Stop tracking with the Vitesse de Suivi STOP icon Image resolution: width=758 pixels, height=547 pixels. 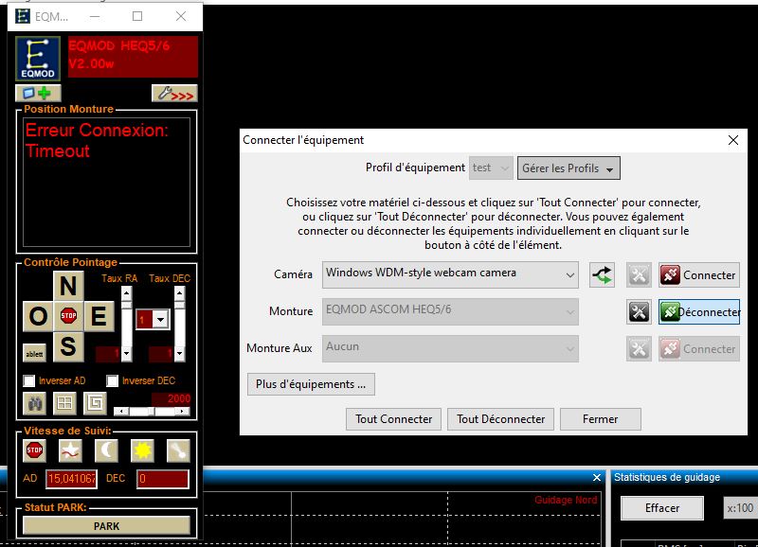[34, 450]
